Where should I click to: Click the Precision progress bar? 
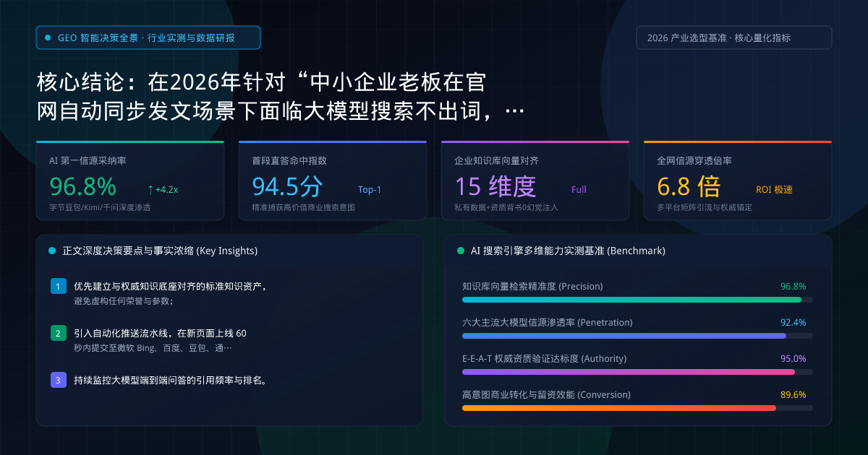pyautogui.click(x=637, y=300)
